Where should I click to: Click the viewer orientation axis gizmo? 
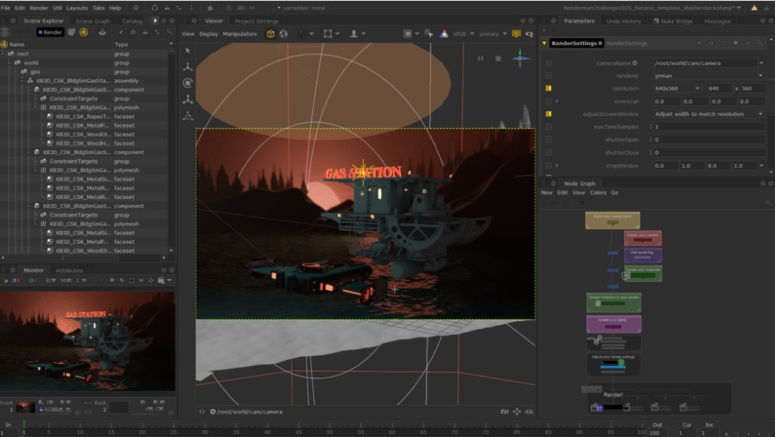[521, 57]
